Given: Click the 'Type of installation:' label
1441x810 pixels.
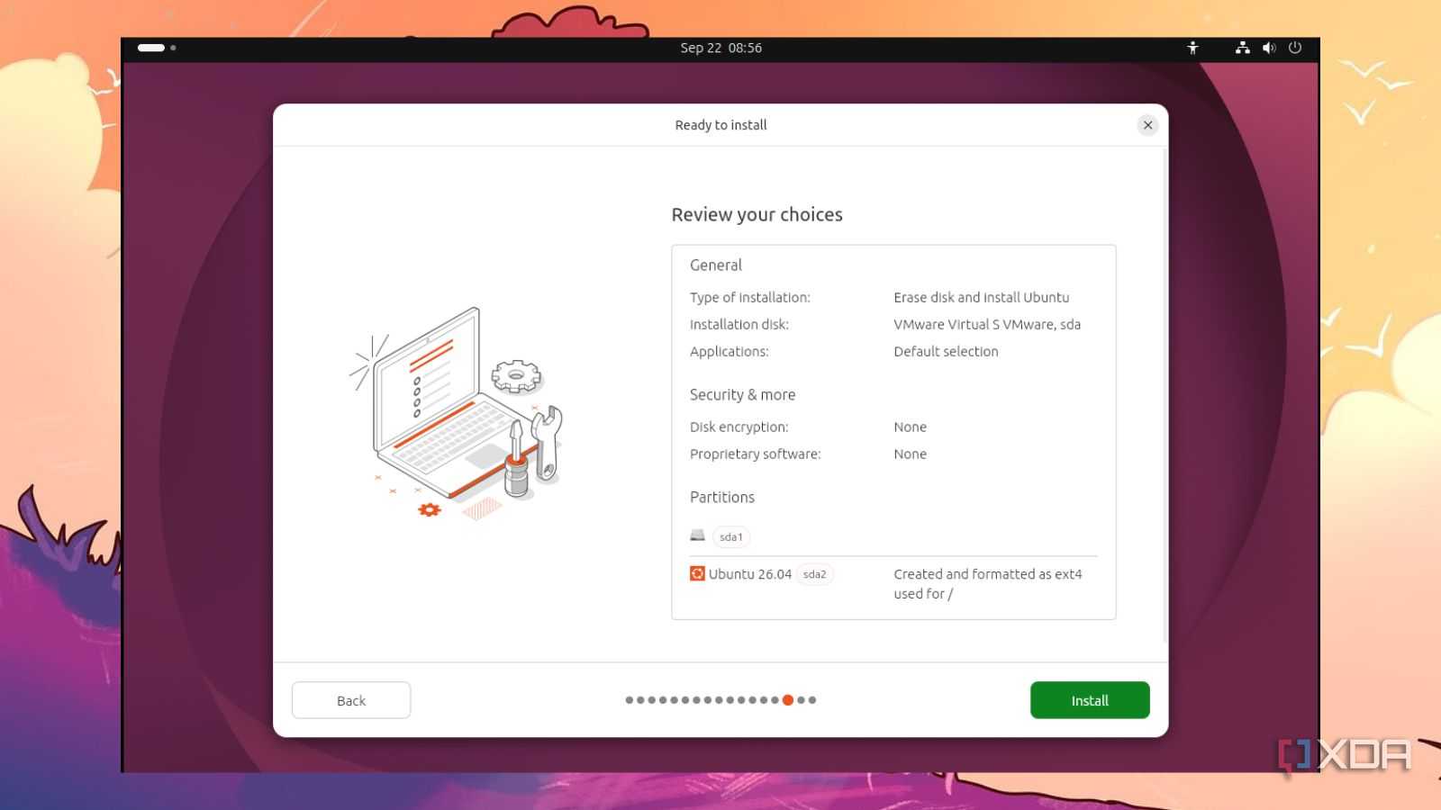Looking at the screenshot, I should coord(750,298).
